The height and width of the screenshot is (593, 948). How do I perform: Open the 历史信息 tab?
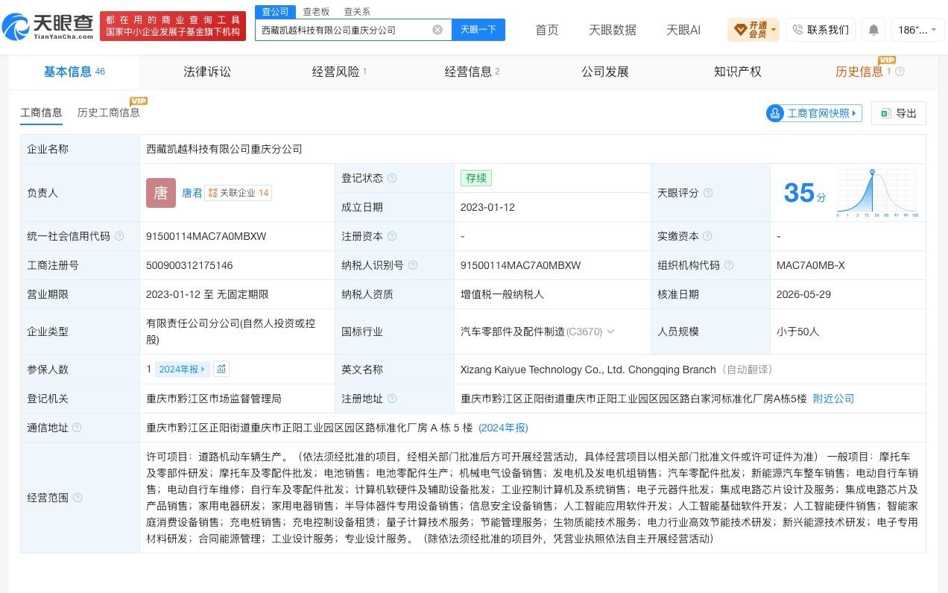pyautogui.click(x=859, y=72)
